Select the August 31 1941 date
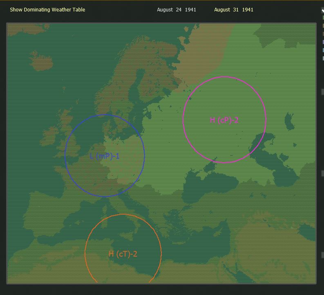 pyautogui.click(x=234, y=10)
